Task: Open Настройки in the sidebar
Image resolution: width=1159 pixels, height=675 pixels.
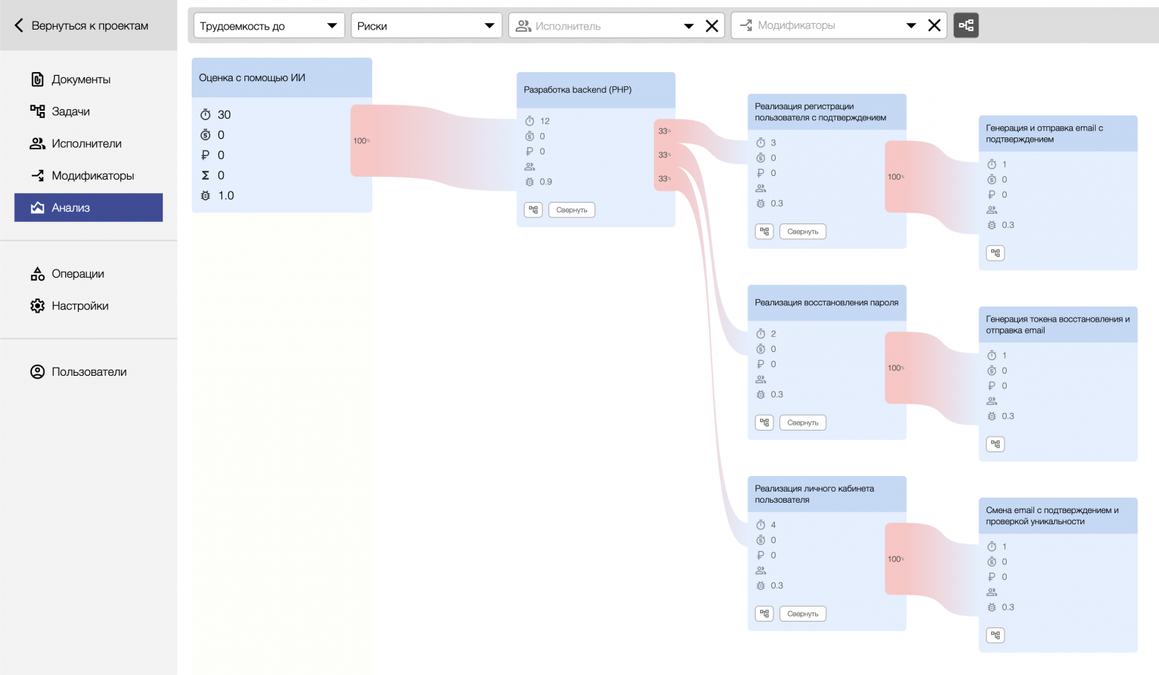Action: coord(79,306)
